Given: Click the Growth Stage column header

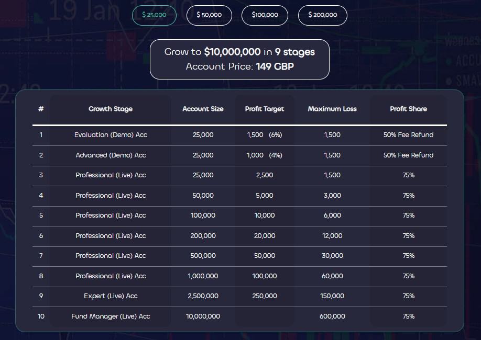Looking at the screenshot, I should (110, 109).
